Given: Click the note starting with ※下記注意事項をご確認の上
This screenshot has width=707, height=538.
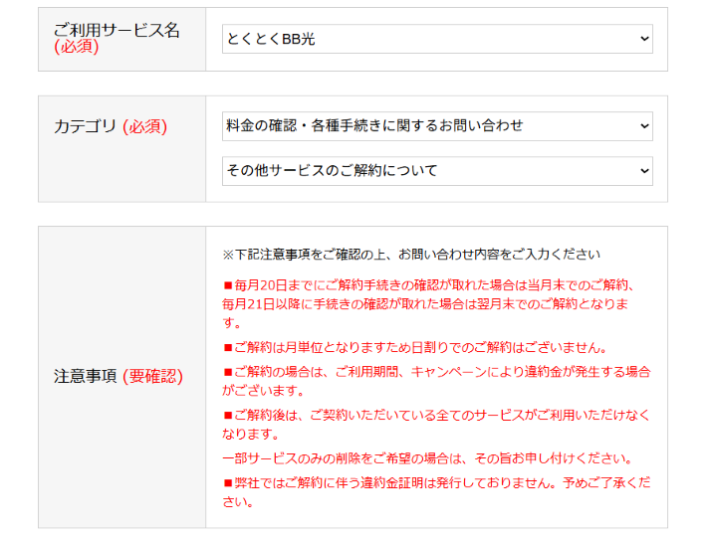Looking at the screenshot, I should click(x=411, y=255).
